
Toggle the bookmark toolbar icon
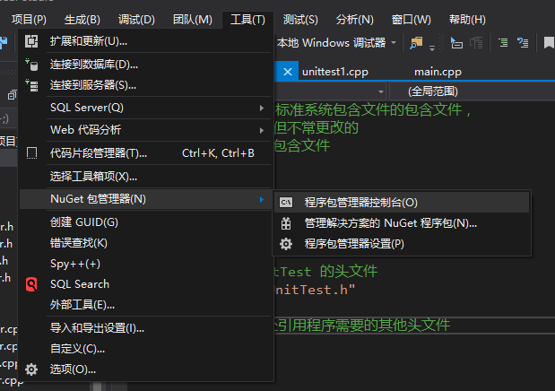point(549,43)
